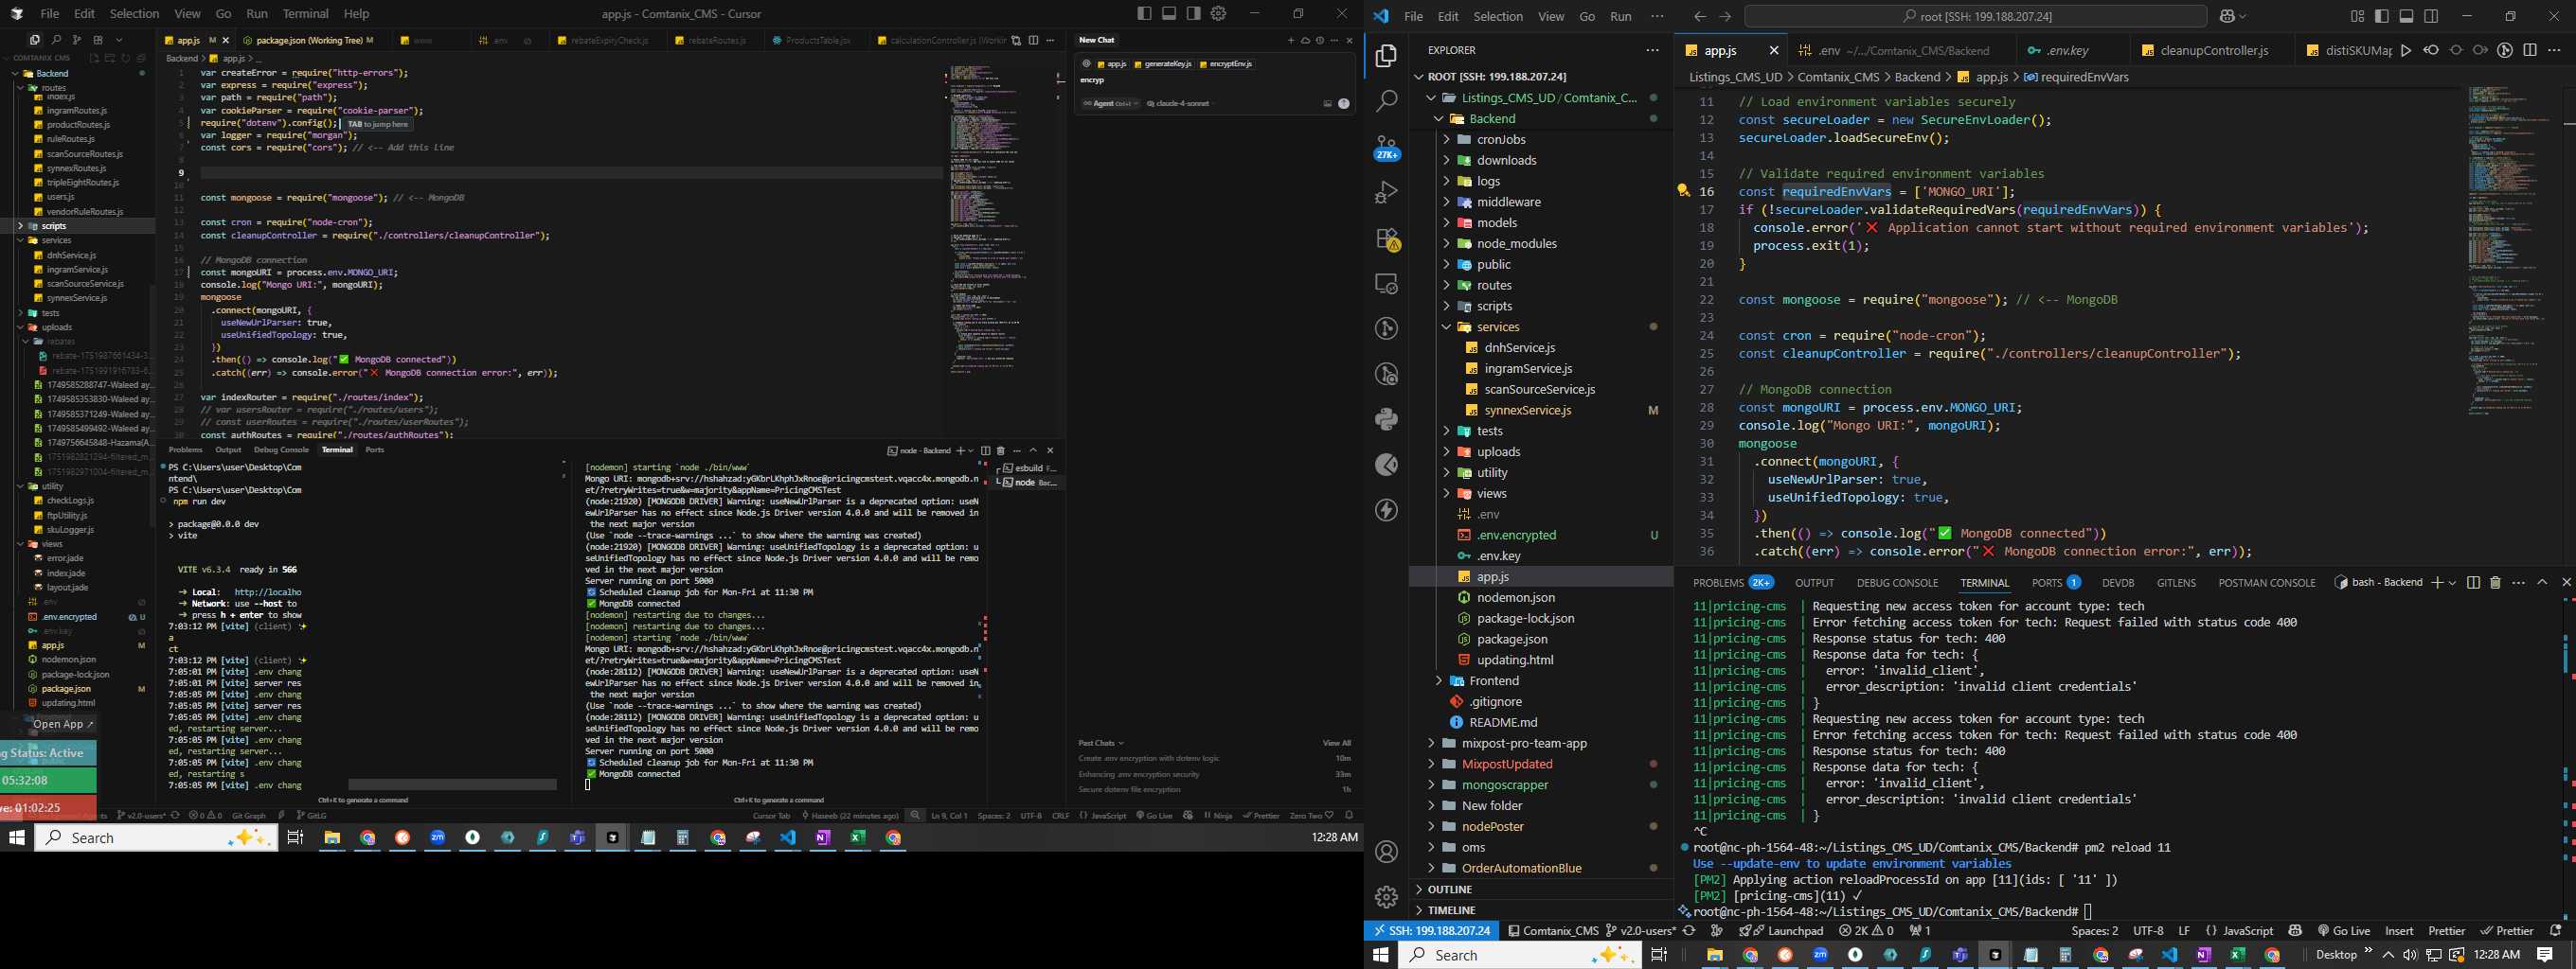Open Terminal menu in Cursor window
The height and width of the screenshot is (969, 2576).
pyautogui.click(x=305, y=13)
